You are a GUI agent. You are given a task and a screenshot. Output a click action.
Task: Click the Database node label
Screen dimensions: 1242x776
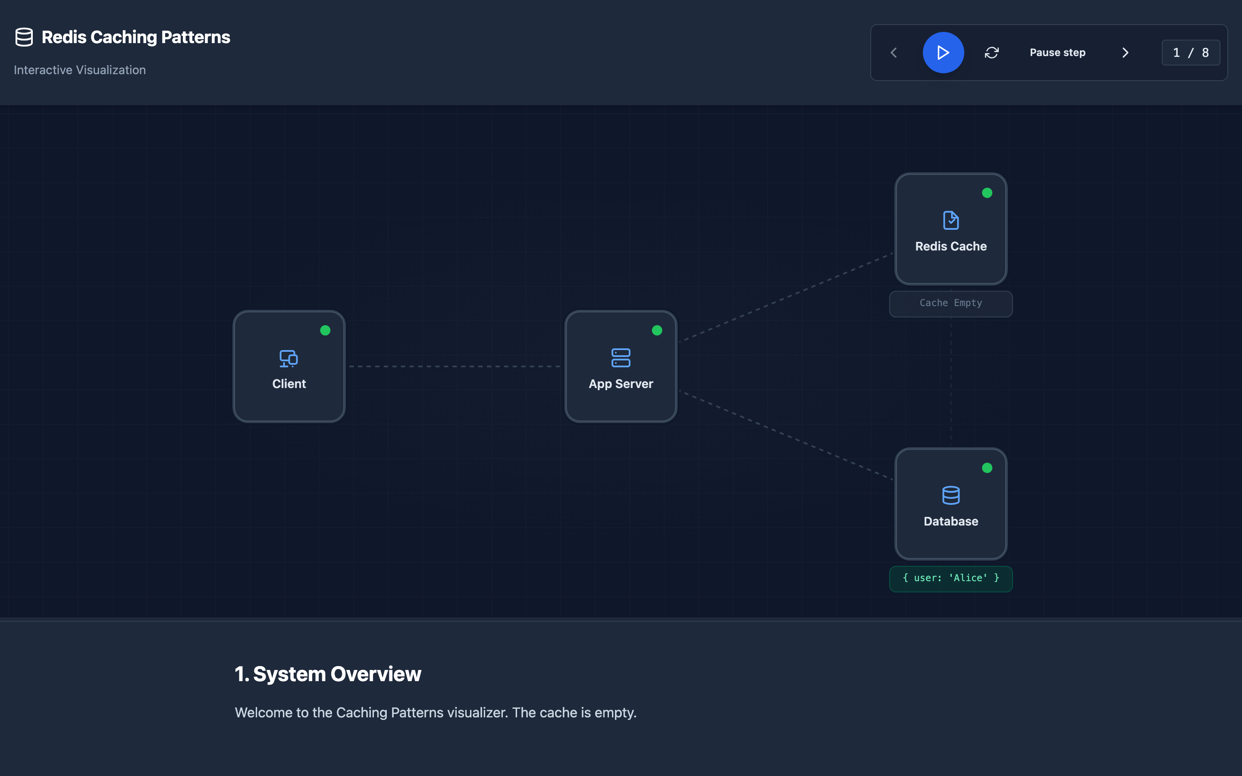pyautogui.click(x=950, y=522)
